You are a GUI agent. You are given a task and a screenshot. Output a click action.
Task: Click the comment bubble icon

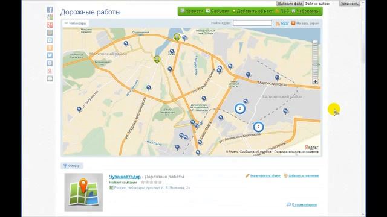coord(288,204)
